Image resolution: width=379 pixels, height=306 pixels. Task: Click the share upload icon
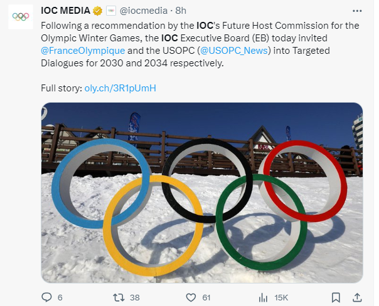tap(357, 297)
